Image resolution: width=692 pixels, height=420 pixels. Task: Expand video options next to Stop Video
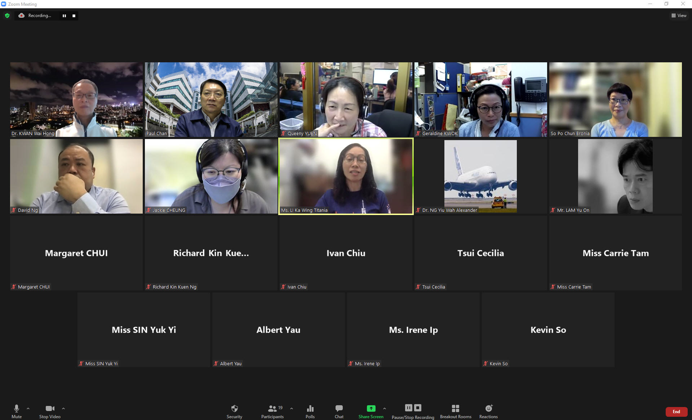pos(63,408)
